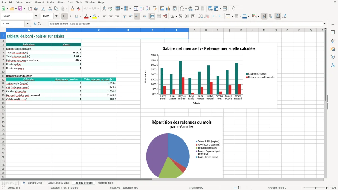Sort descending using the Z-A icon
The image size is (338, 190).
click(148, 9)
